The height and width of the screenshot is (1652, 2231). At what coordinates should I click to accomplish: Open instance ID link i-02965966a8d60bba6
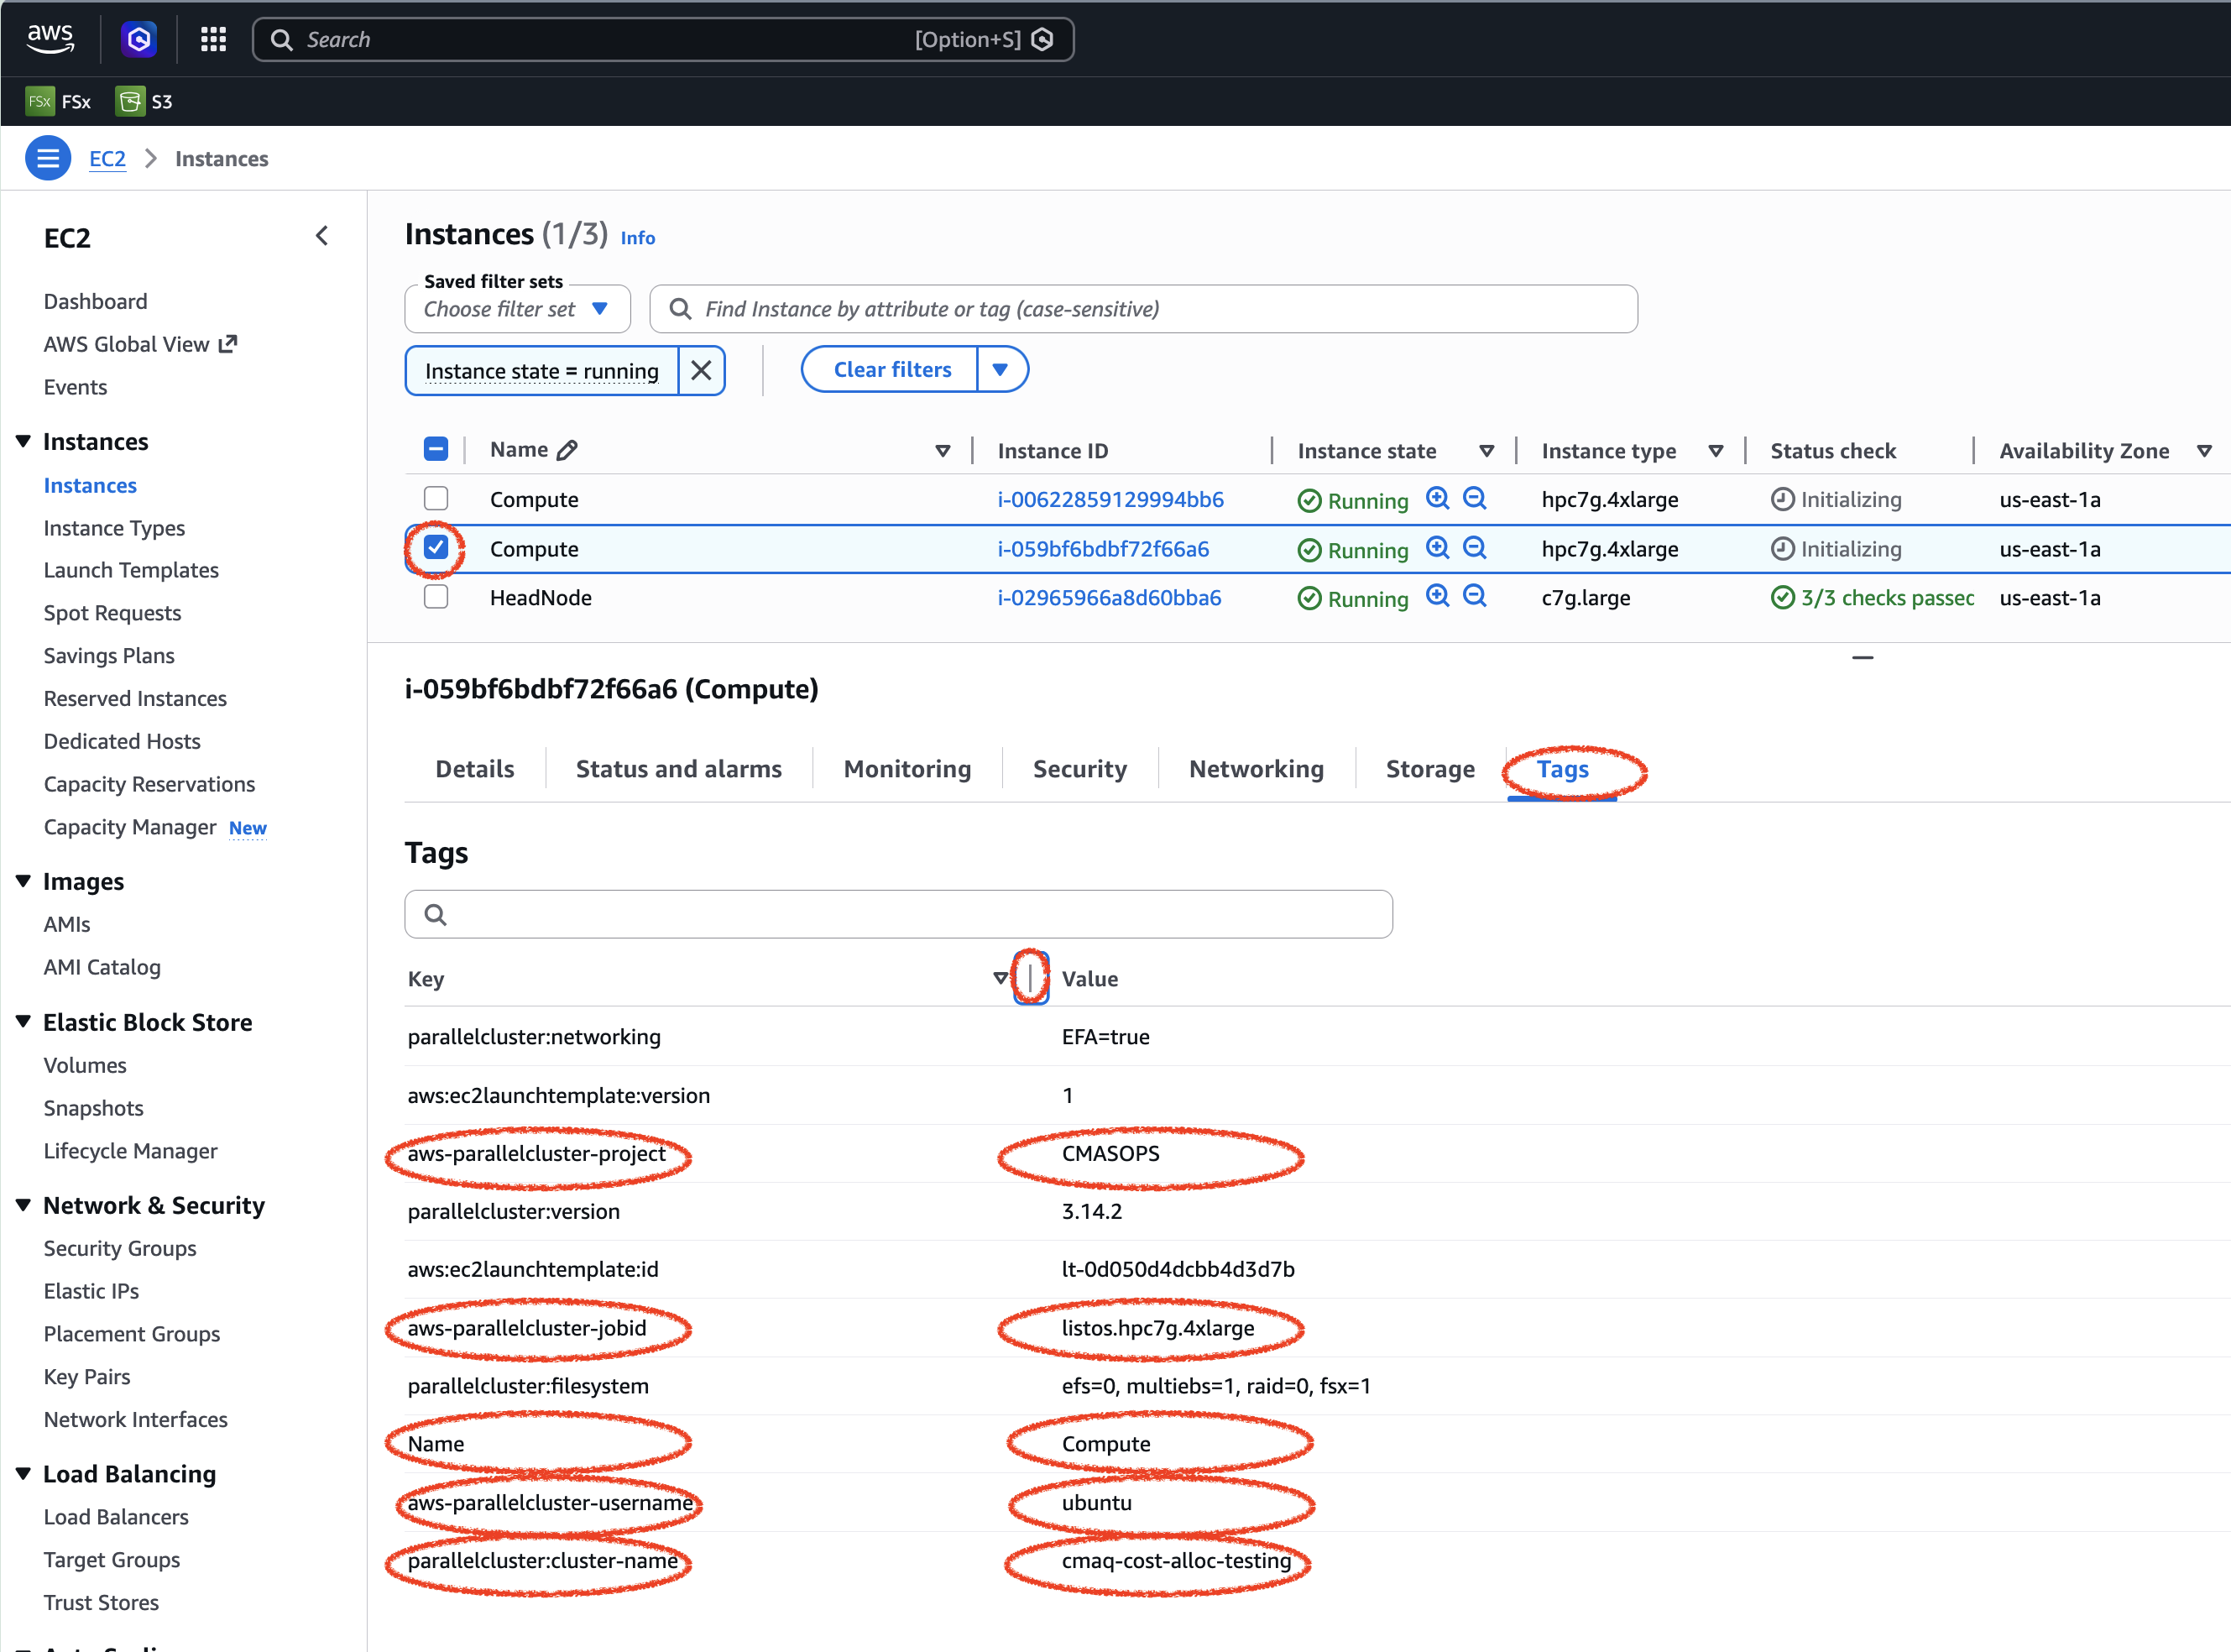coord(1109,598)
